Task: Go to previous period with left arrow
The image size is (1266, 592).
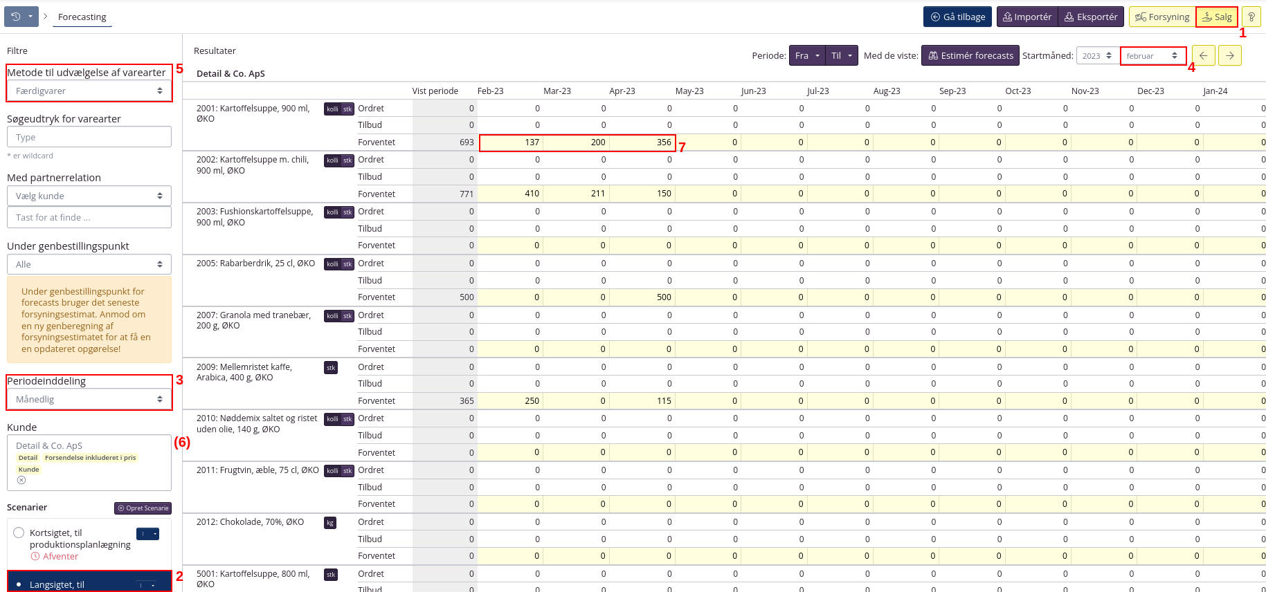Action: tap(1203, 55)
